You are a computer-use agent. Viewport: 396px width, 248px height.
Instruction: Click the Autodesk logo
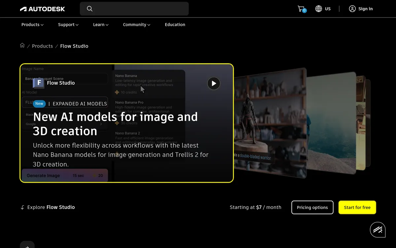coord(42,9)
